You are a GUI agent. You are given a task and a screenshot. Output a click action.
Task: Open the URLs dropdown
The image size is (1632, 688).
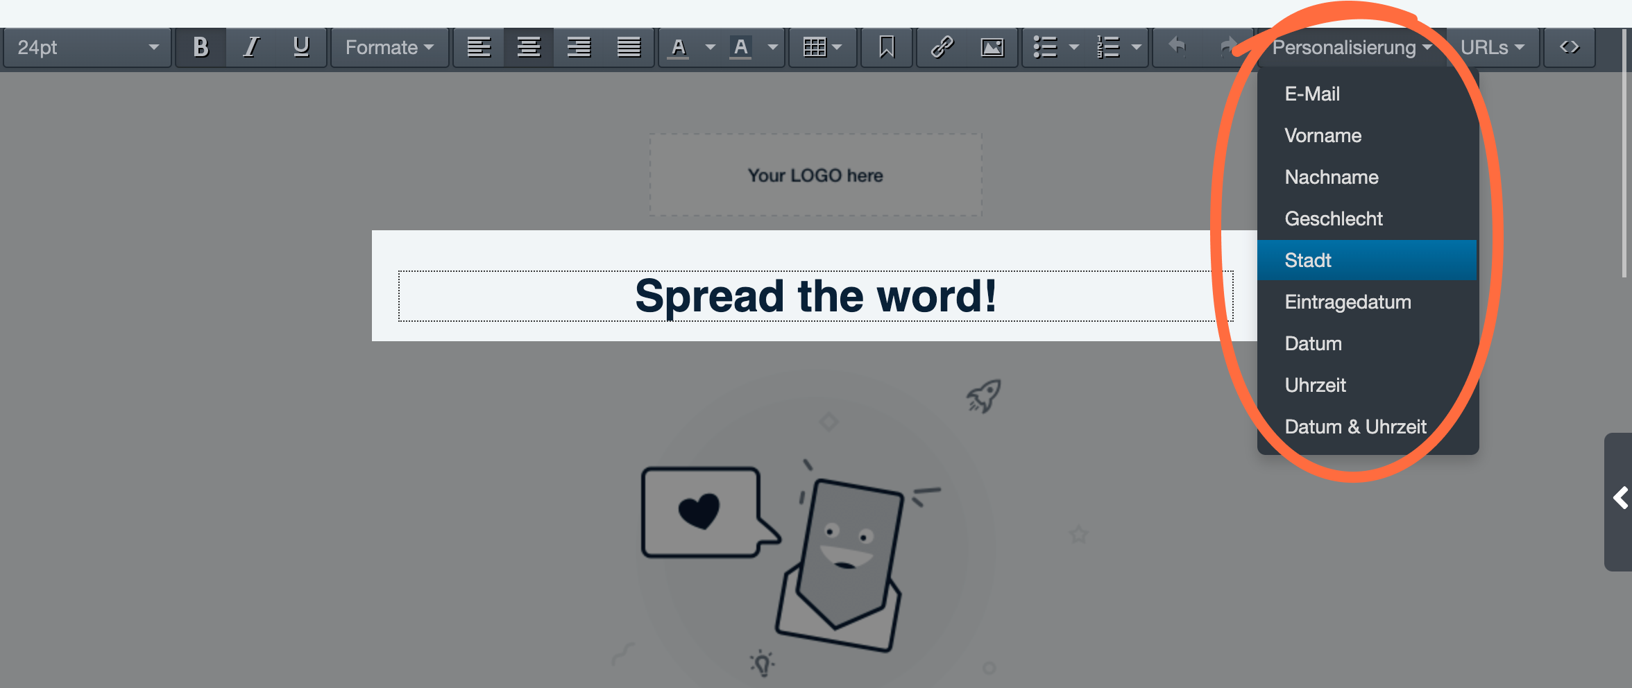point(1492,47)
